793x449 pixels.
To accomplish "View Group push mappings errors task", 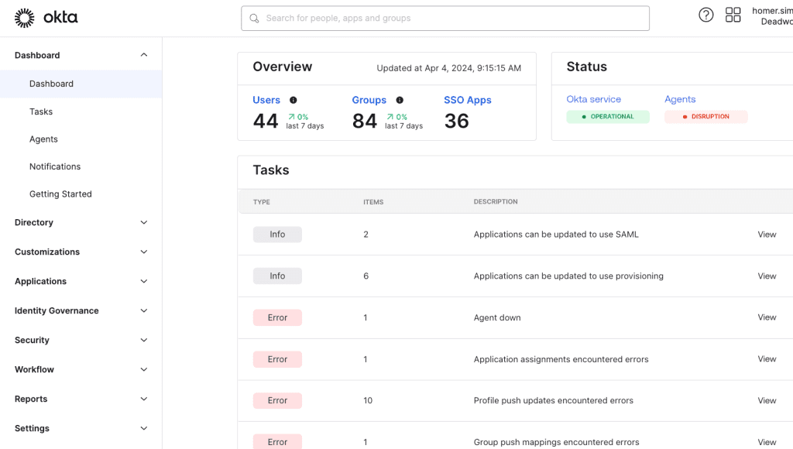I will tap(767, 442).
